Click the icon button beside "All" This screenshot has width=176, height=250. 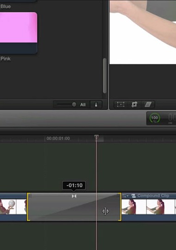[x=96, y=105]
